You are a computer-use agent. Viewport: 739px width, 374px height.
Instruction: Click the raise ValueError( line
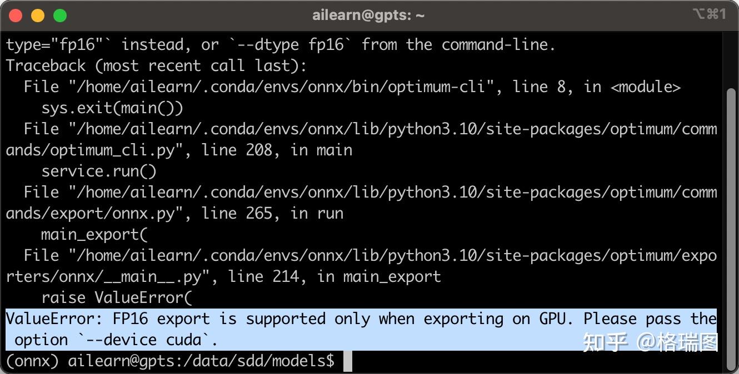point(117,298)
